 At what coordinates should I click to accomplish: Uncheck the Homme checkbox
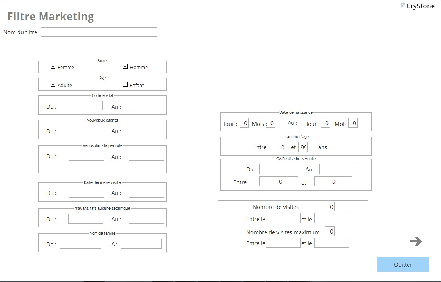point(125,67)
